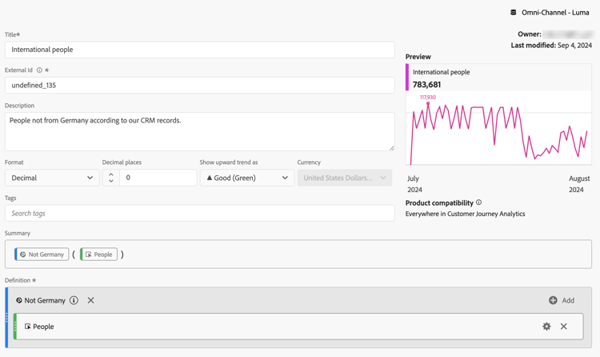Remove the Not Germany container with X

click(x=91, y=301)
